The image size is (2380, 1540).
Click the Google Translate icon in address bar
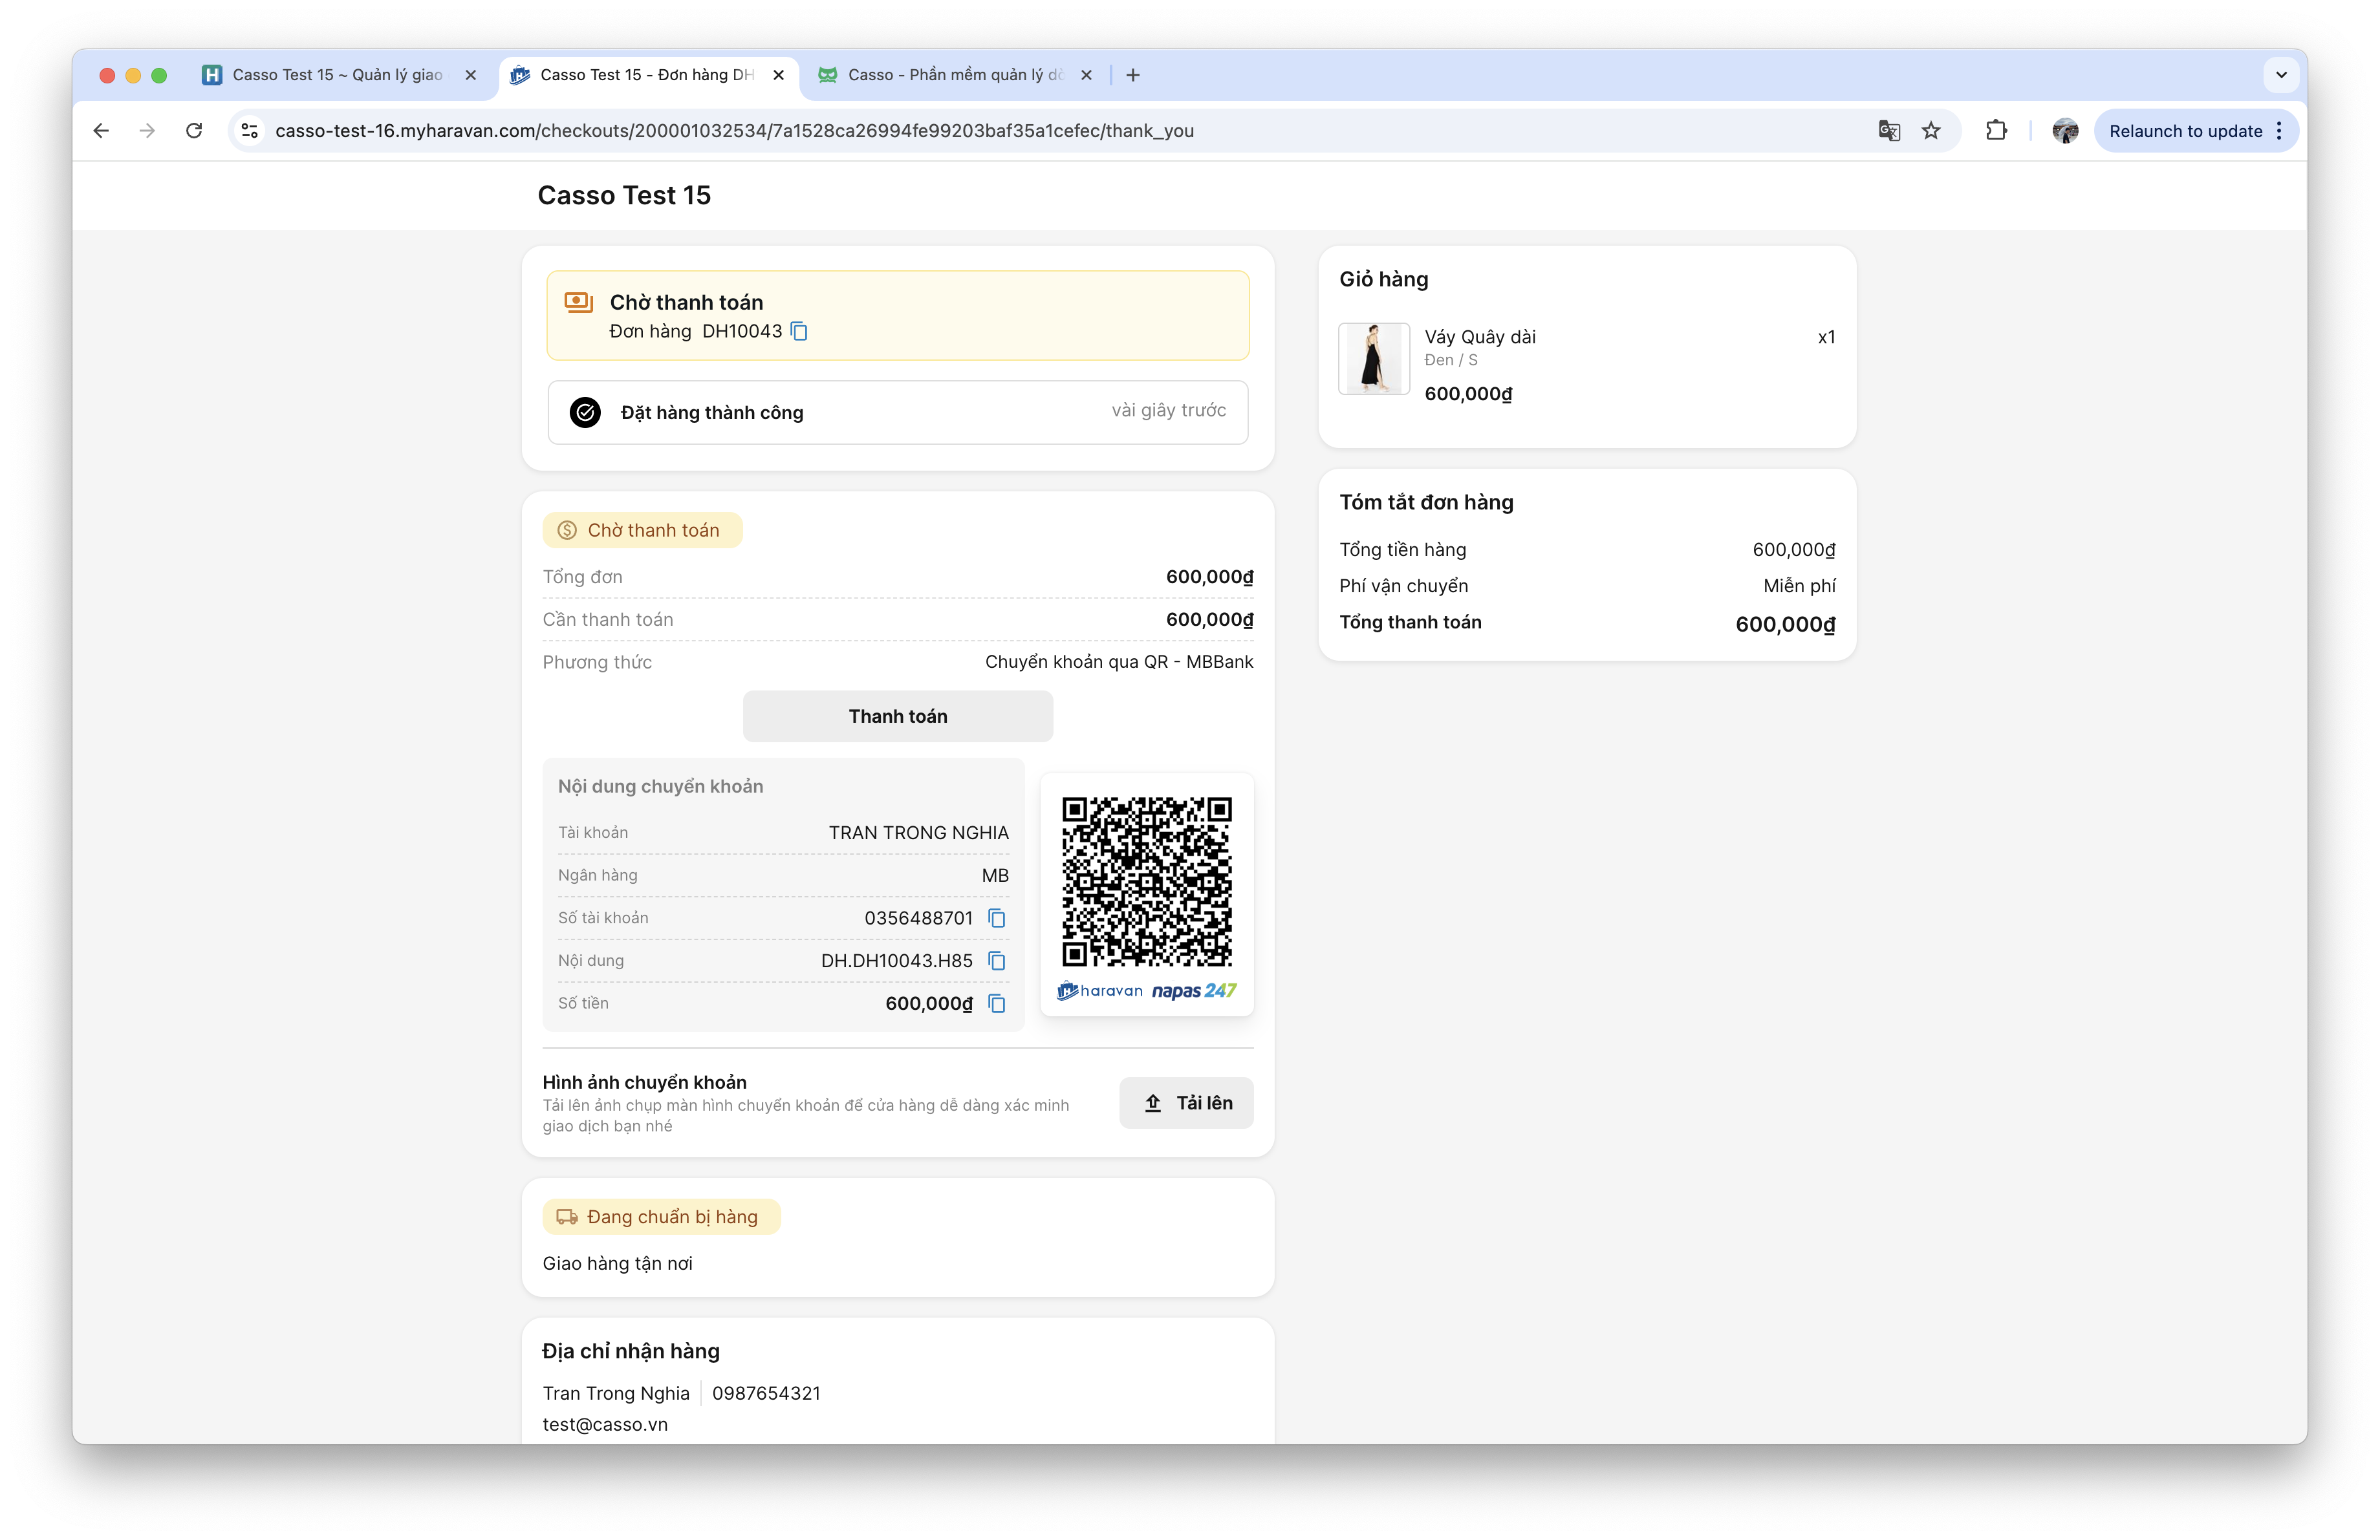tap(1888, 131)
